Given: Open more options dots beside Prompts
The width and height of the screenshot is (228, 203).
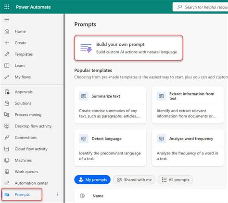Looking at the screenshot, I should click(x=57, y=194).
